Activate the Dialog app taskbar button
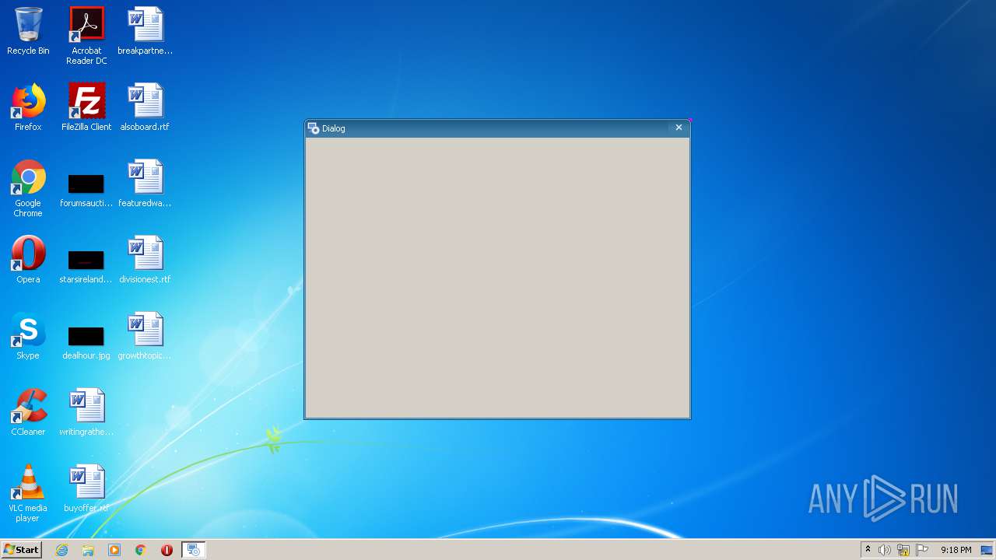996x560 pixels. (x=194, y=550)
